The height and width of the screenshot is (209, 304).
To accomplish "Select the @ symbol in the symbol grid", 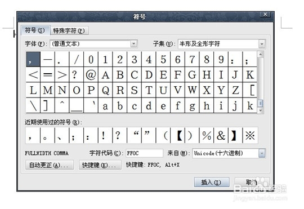I will coord(91,74).
